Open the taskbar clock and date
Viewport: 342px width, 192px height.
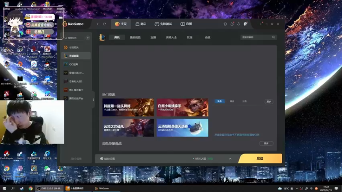click(326, 188)
